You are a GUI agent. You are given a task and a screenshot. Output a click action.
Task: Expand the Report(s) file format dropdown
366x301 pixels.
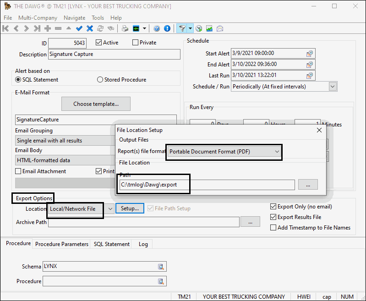click(277, 152)
